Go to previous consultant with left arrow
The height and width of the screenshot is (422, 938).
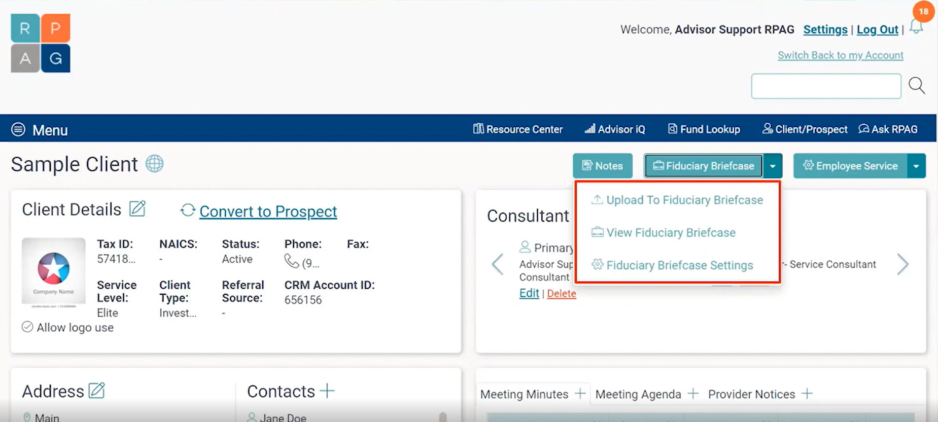(x=498, y=264)
